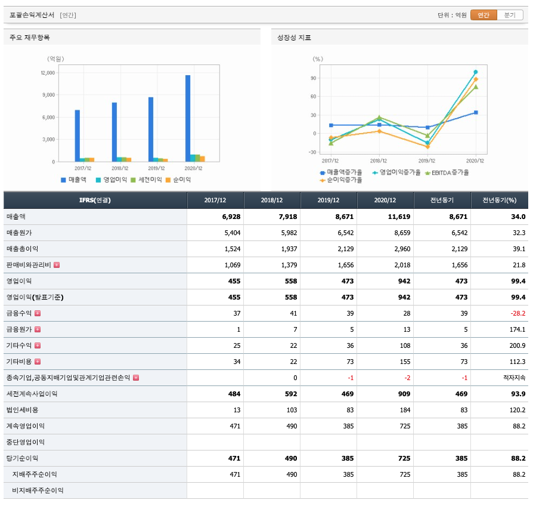Click the 매출원가 row label
Image resolution: width=533 pixels, height=506 pixels.
(x=19, y=233)
